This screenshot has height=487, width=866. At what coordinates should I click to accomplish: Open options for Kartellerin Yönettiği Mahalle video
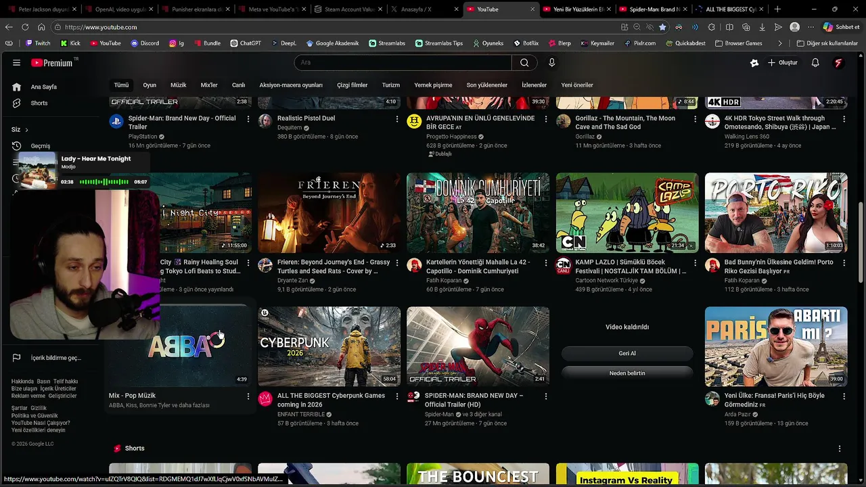click(546, 262)
